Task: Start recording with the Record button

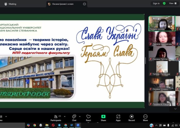Action: [132, 117]
